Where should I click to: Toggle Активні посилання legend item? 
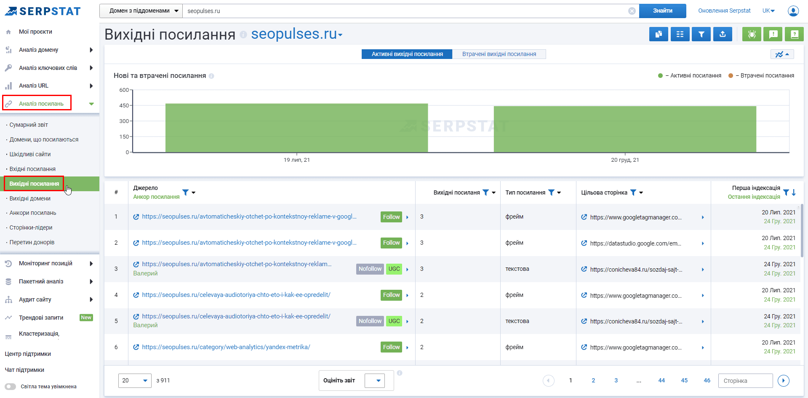[690, 76]
